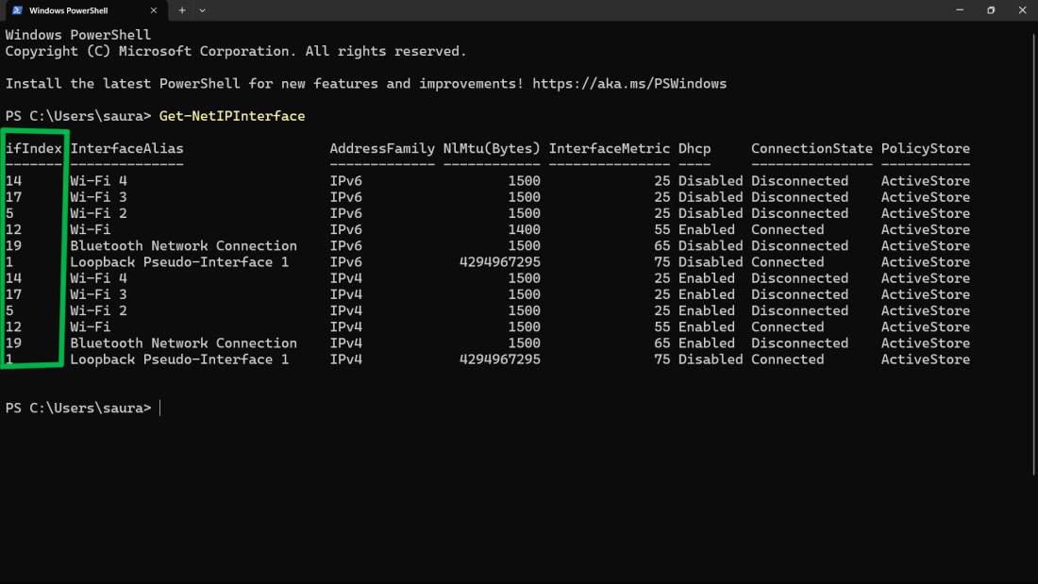Close the Windows Terminal window
The height and width of the screenshot is (584, 1038).
coord(1022,10)
